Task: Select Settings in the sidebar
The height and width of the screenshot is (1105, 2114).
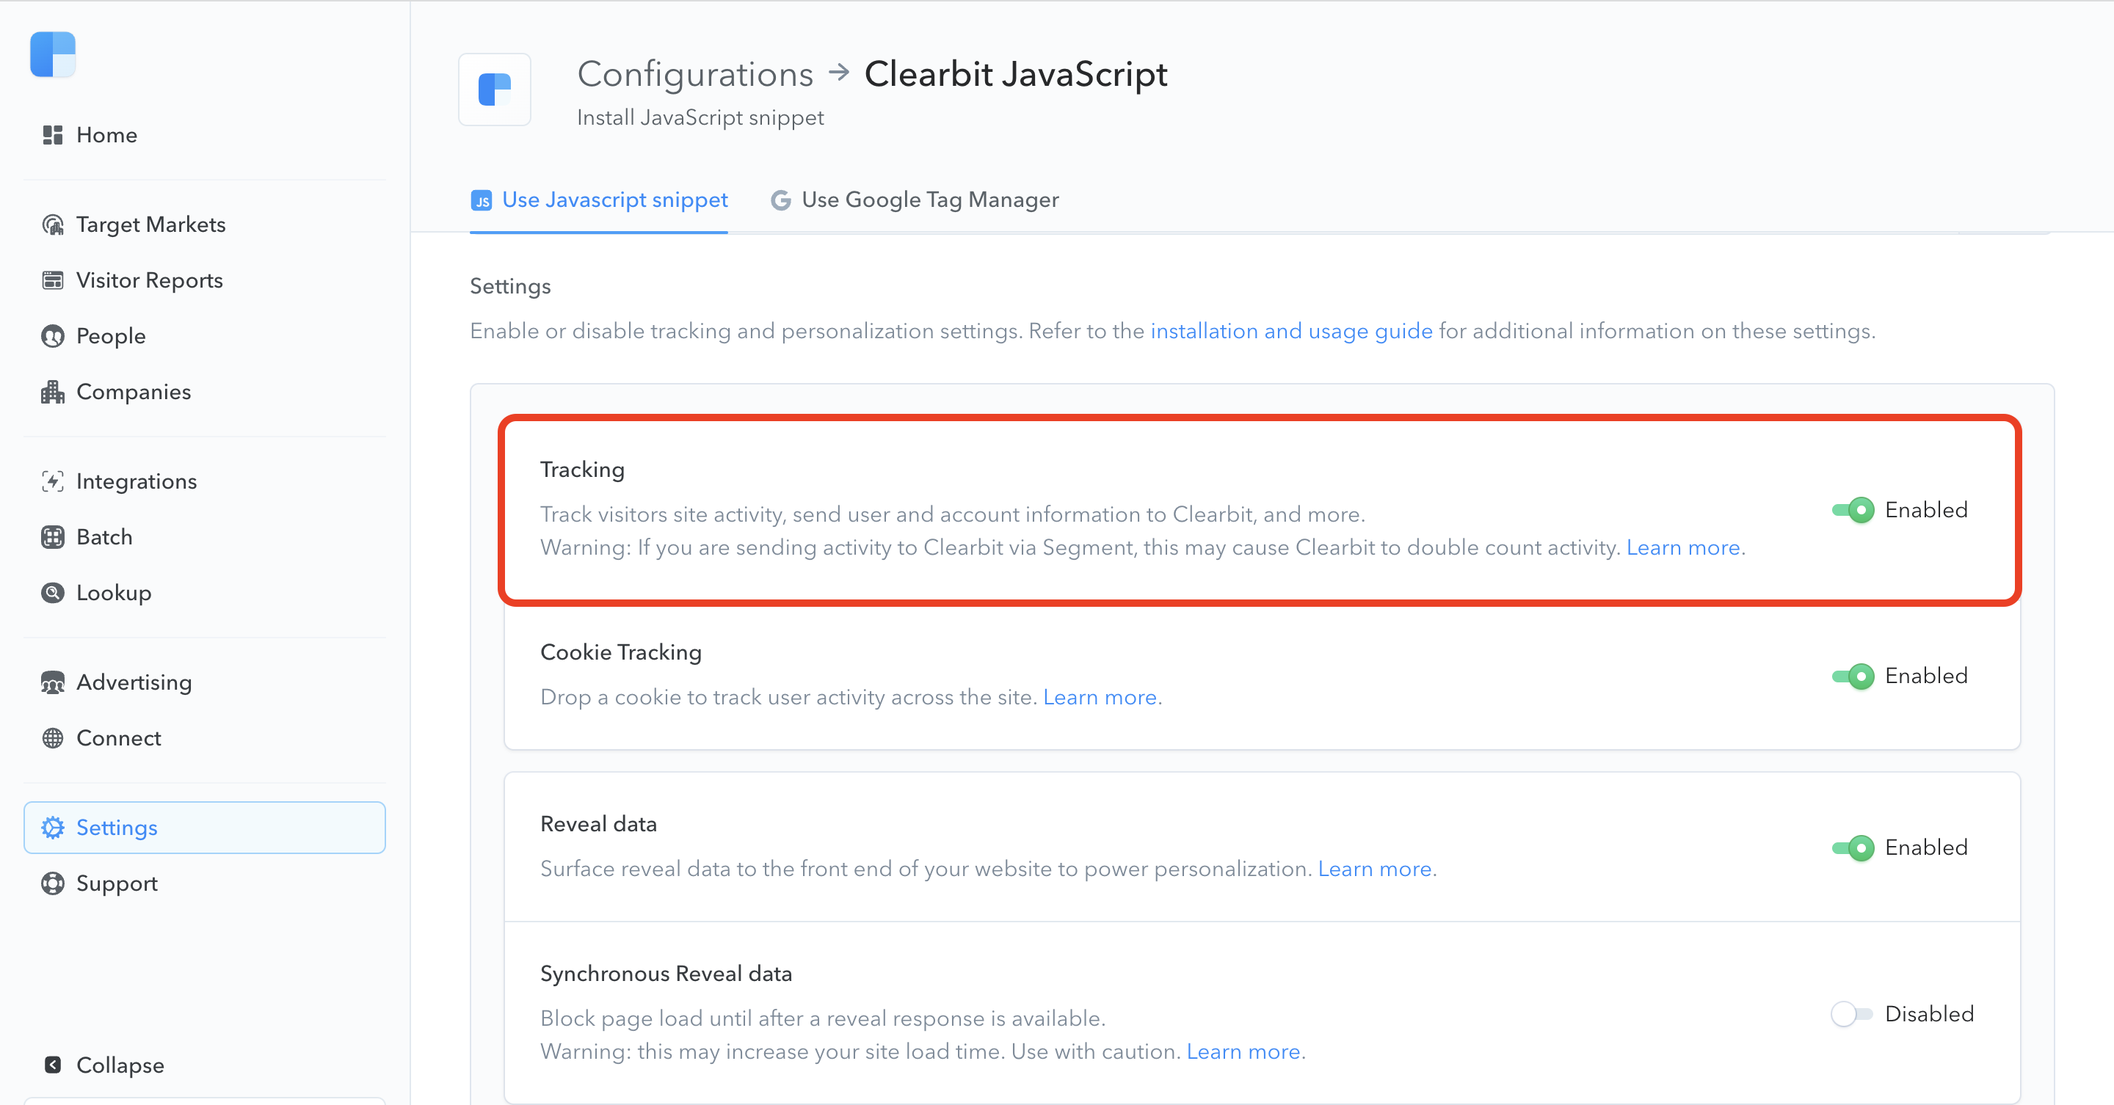Action: click(x=204, y=827)
